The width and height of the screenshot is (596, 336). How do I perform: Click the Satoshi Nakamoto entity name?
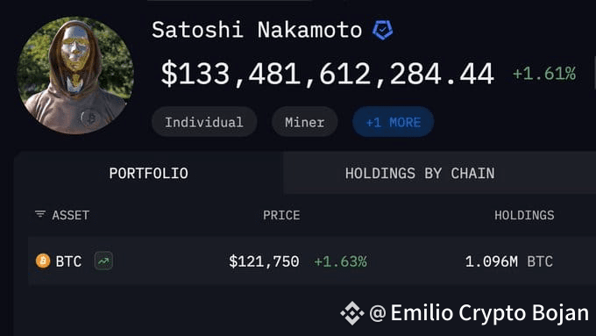257,30
